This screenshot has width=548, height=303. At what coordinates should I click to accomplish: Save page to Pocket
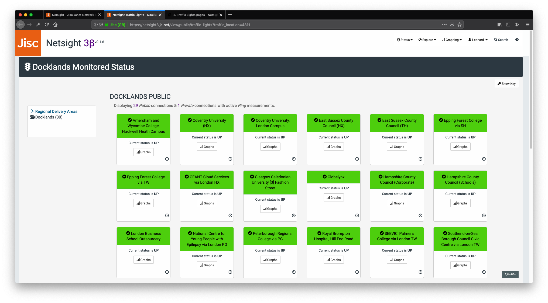click(x=452, y=25)
